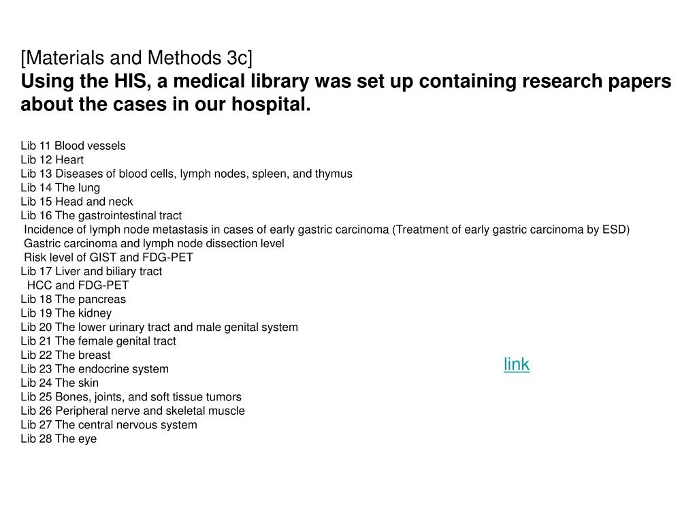Image resolution: width=697 pixels, height=523 pixels.
Task: Select 'Lib 17 Liver and biliary tract'
Action: tap(91, 271)
